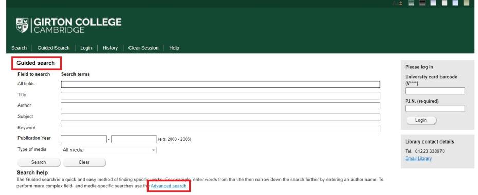Choose Clear Session in the navigation bar

[143, 48]
